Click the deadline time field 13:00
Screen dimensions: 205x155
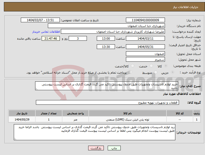[106, 38]
